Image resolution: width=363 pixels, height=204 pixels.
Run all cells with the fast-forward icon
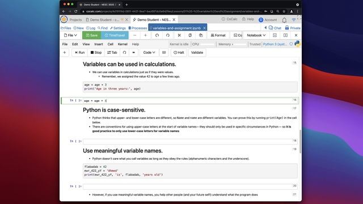(x=134, y=53)
